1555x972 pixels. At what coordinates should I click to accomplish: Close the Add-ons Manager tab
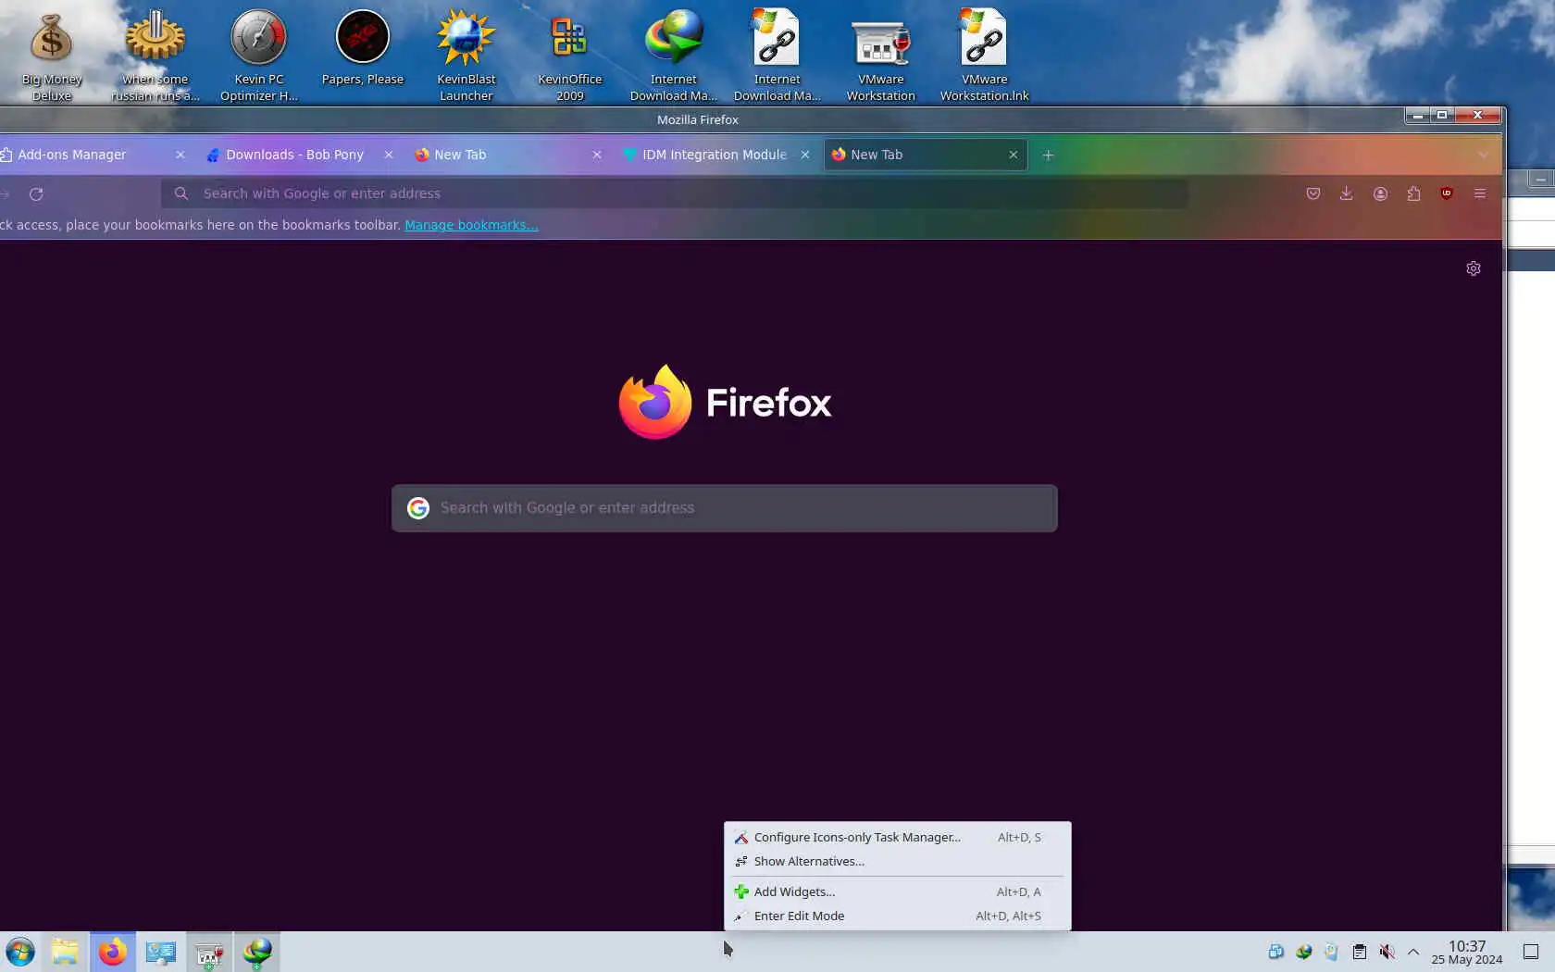(180, 155)
